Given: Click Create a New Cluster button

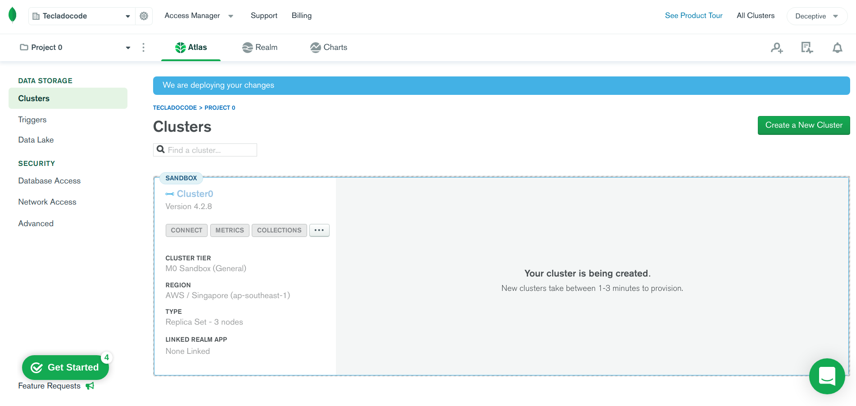Looking at the screenshot, I should pos(804,125).
